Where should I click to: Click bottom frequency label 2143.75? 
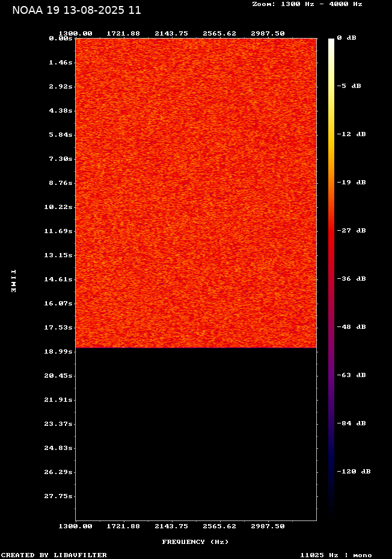171,526
